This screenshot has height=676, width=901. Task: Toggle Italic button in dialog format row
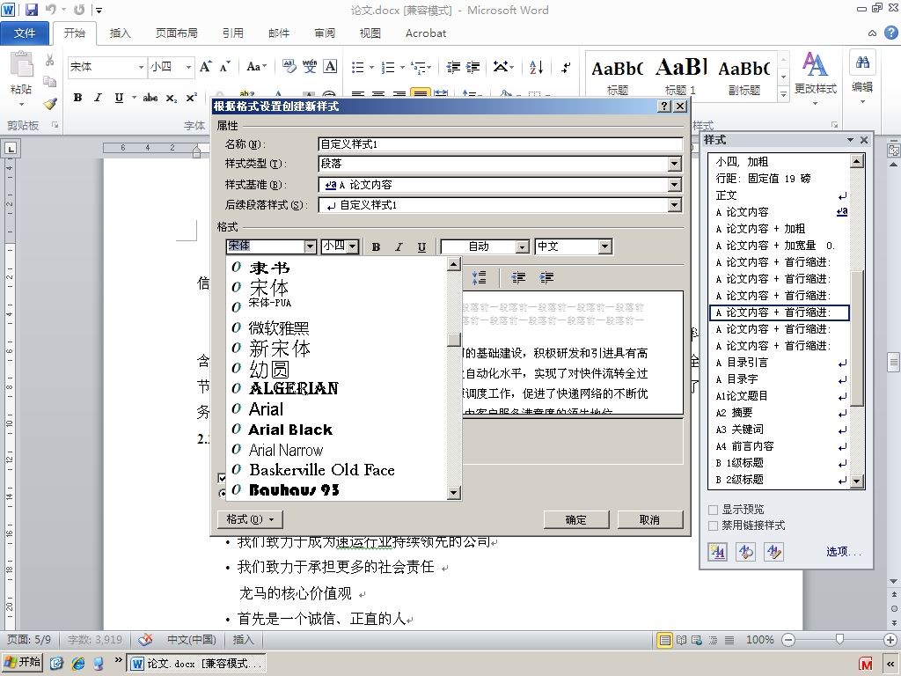pyautogui.click(x=399, y=246)
